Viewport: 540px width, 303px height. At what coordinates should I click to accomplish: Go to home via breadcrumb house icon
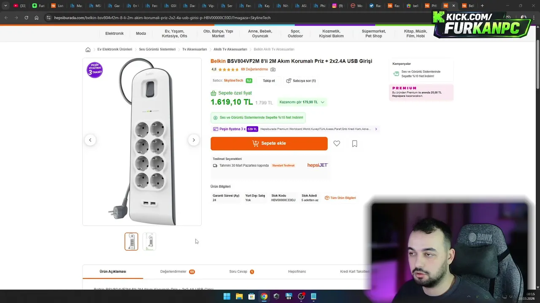pyautogui.click(x=88, y=50)
